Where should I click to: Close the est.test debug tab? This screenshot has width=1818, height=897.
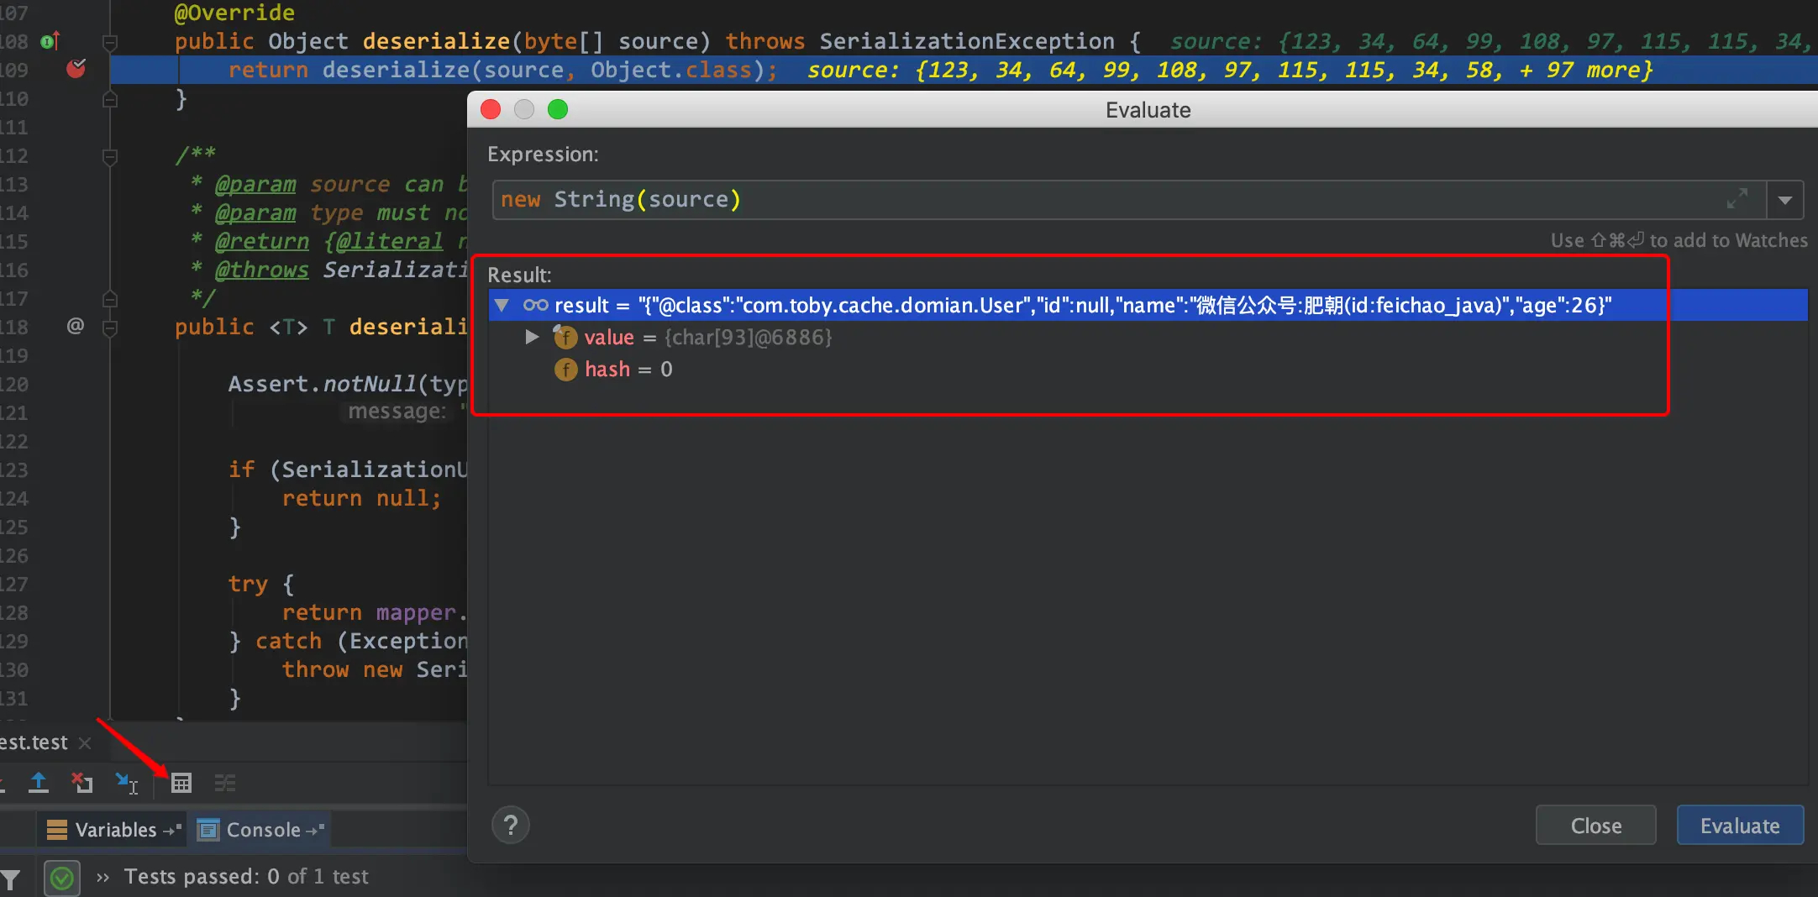coord(85,742)
